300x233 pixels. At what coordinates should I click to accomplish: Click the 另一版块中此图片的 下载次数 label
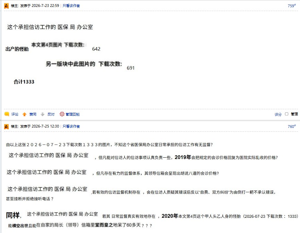[x=84, y=64]
